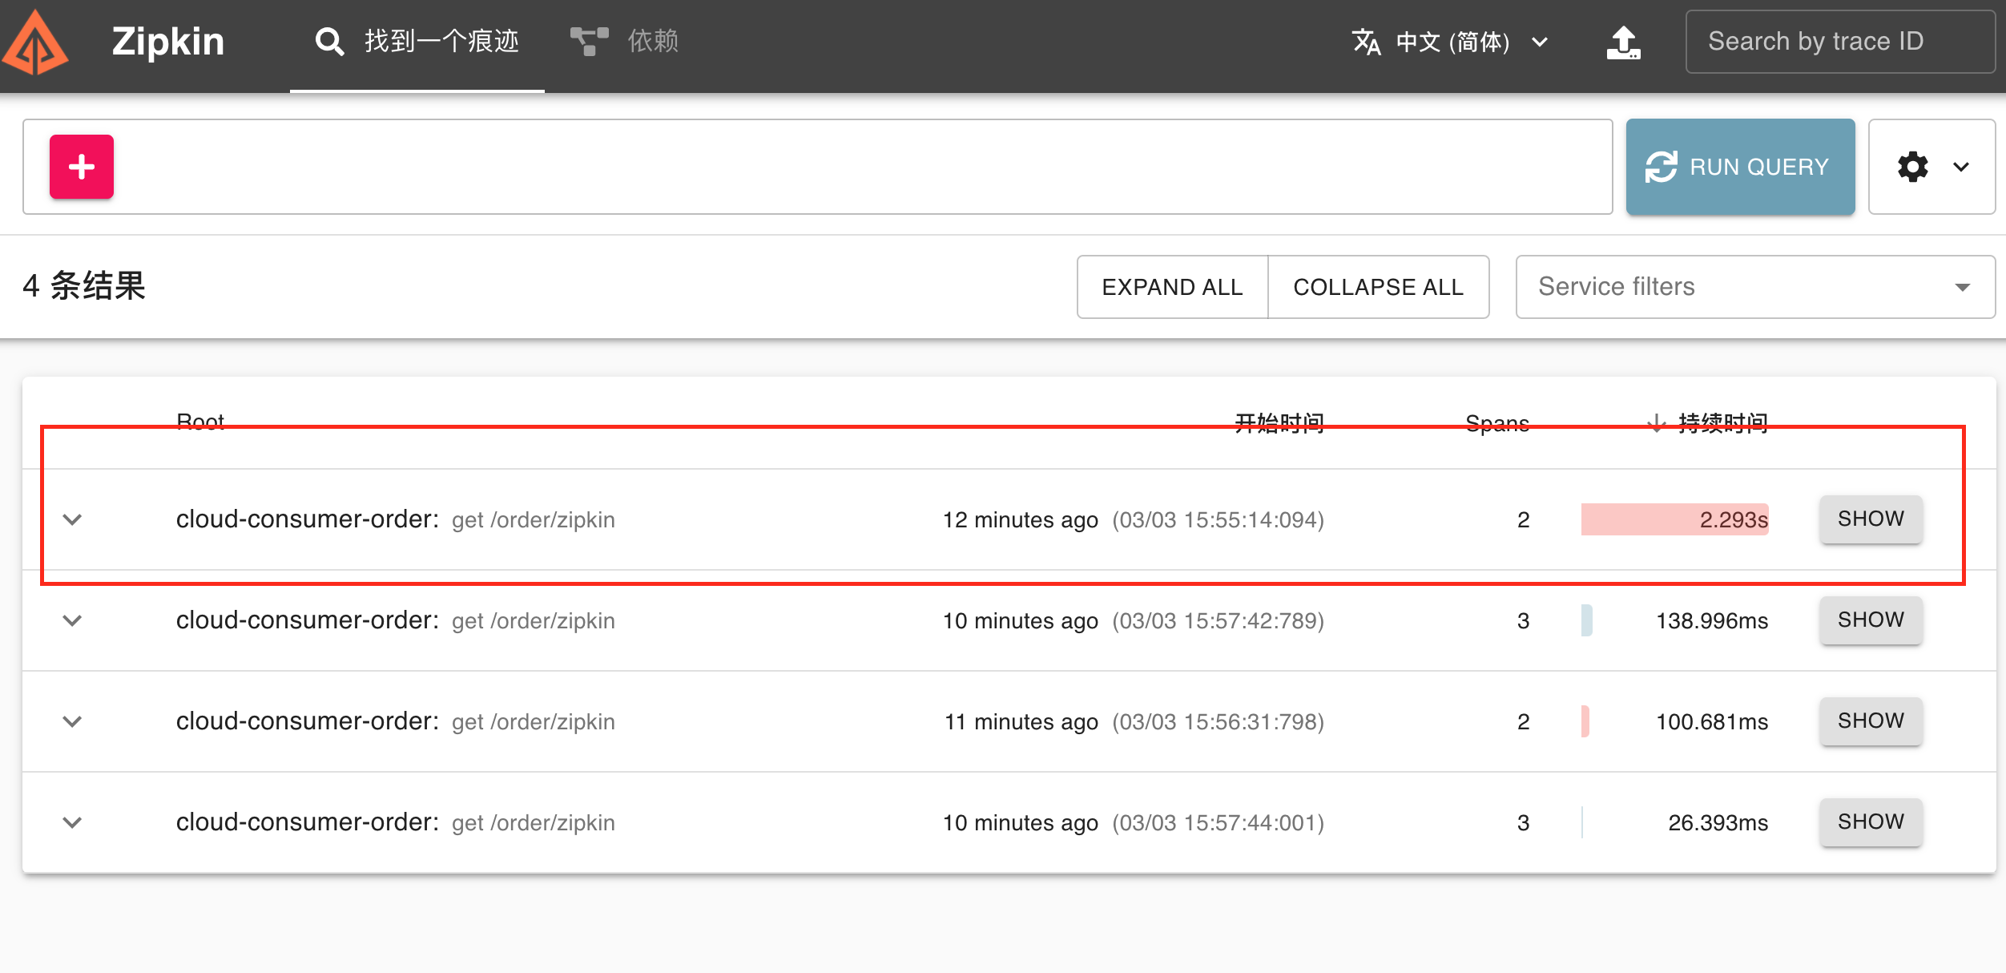Click the 2.293s duration bar
Image resolution: width=2006 pixels, height=973 pixels.
[x=1674, y=519]
